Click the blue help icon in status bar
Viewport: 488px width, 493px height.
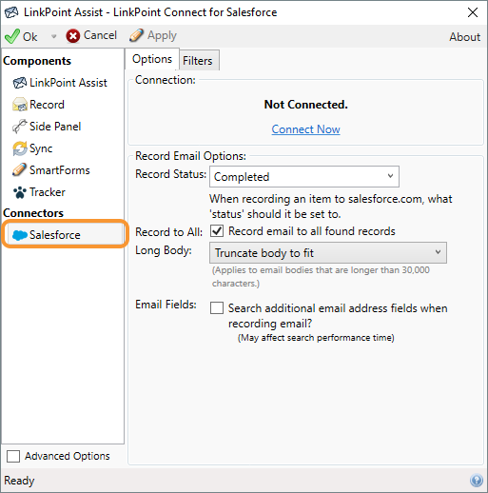(x=477, y=481)
